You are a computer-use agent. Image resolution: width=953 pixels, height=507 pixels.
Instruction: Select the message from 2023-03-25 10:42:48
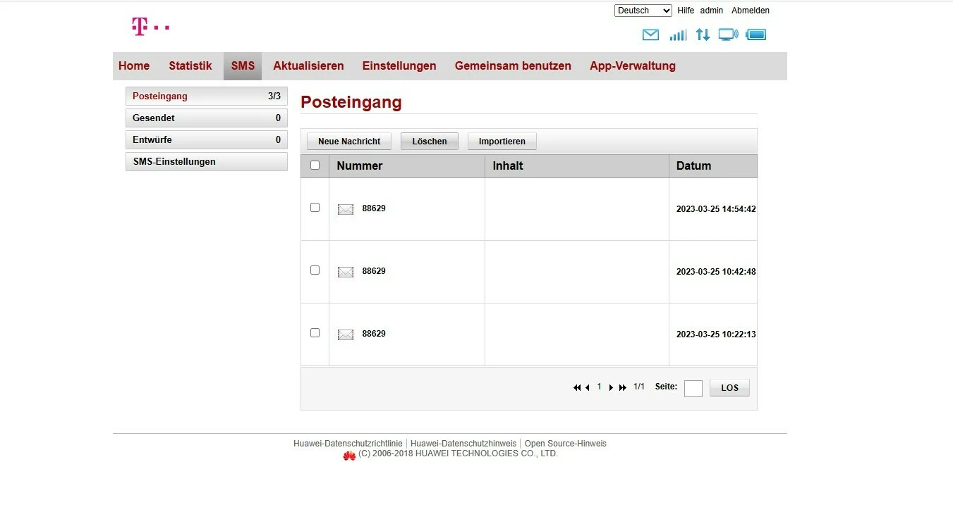[315, 270]
